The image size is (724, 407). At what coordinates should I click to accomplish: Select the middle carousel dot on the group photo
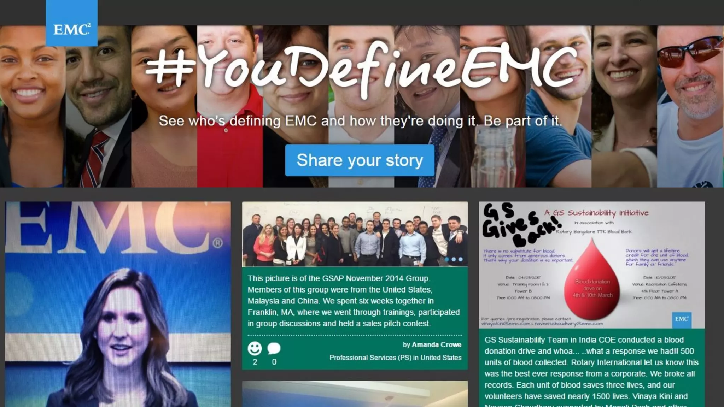click(x=454, y=259)
